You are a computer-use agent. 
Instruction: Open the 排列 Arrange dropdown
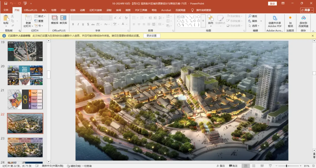coord(211,21)
